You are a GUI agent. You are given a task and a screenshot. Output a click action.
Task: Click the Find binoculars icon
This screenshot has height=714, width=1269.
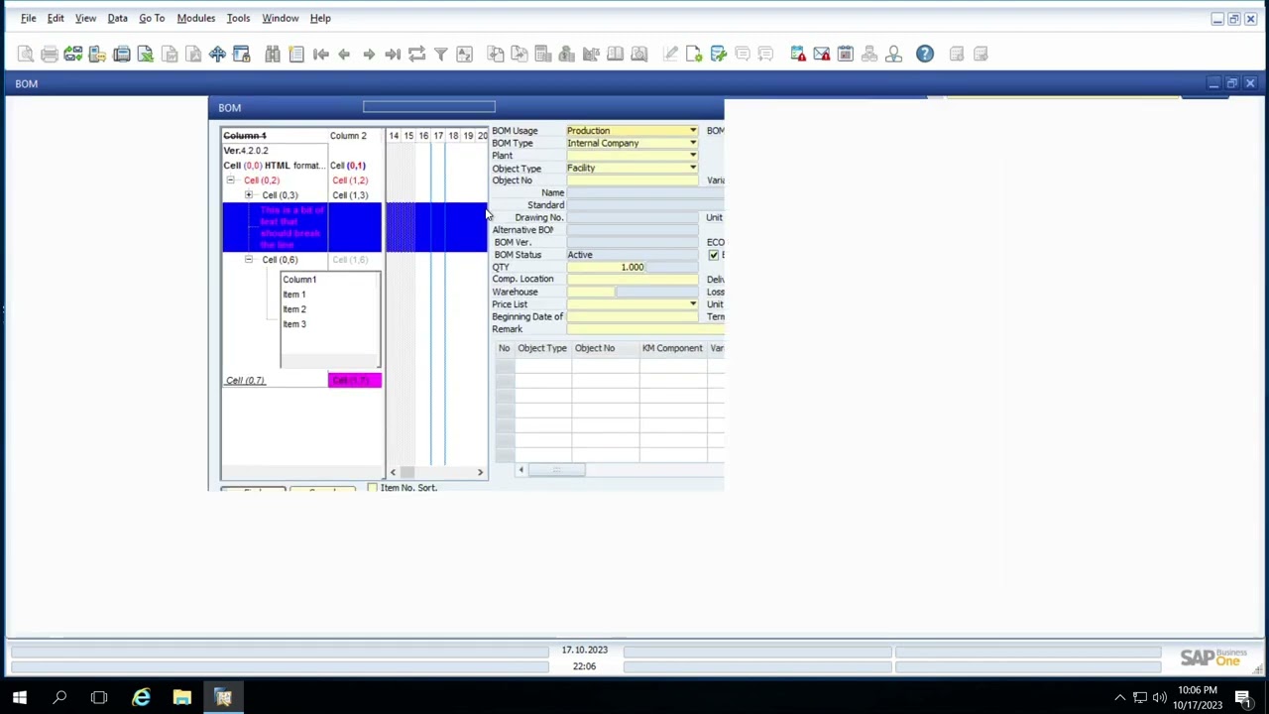pos(273,55)
